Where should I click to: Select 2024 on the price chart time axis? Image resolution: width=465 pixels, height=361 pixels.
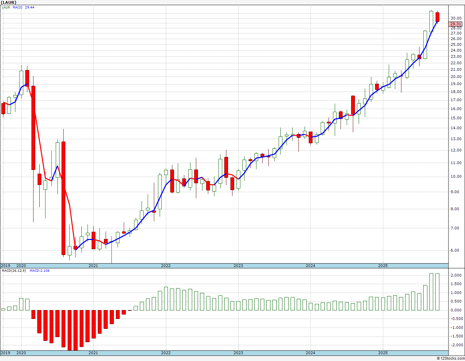pyautogui.click(x=310, y=266)
